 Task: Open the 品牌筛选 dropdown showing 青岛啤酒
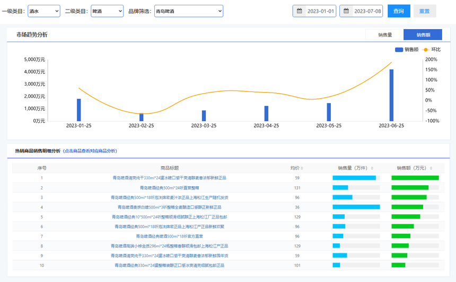[189, 11]
